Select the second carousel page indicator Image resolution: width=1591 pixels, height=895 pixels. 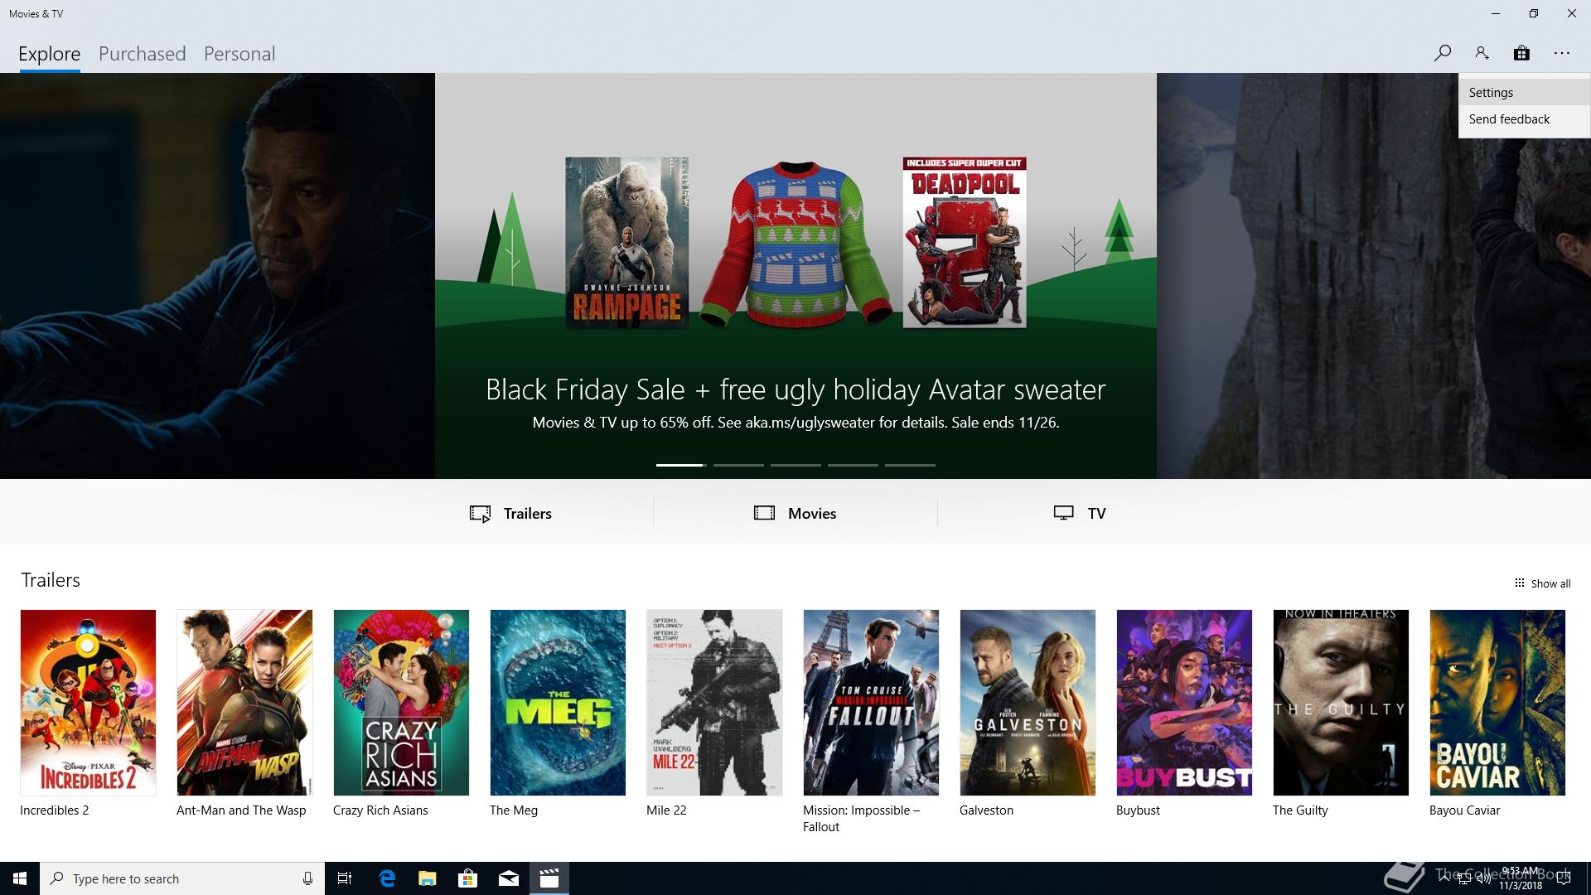pyautogui.click(x=738, y=465)
